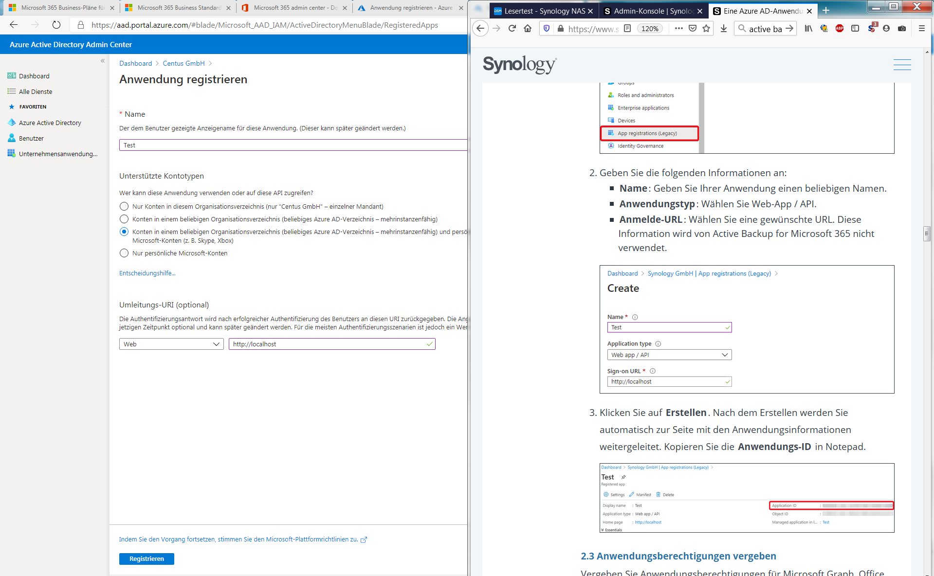Submit the Firefox search with the arrow
The width and height of the screenshot is (934, 576).
coord(789,28)
